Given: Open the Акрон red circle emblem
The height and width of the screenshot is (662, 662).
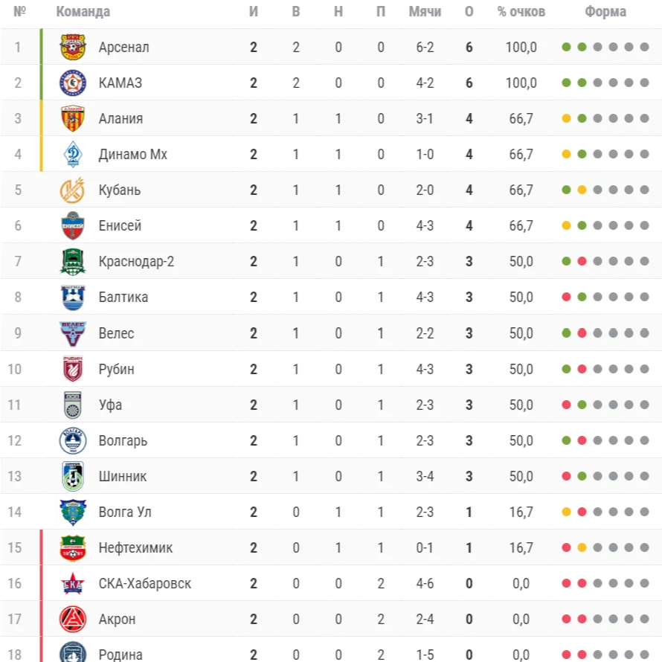Looking at the screenshot, I should coord(73,620).
